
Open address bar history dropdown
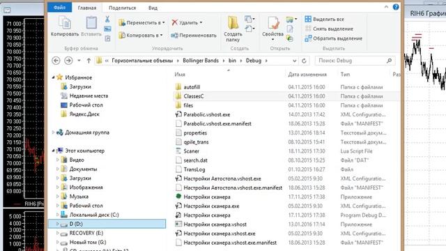coord(294,61)
